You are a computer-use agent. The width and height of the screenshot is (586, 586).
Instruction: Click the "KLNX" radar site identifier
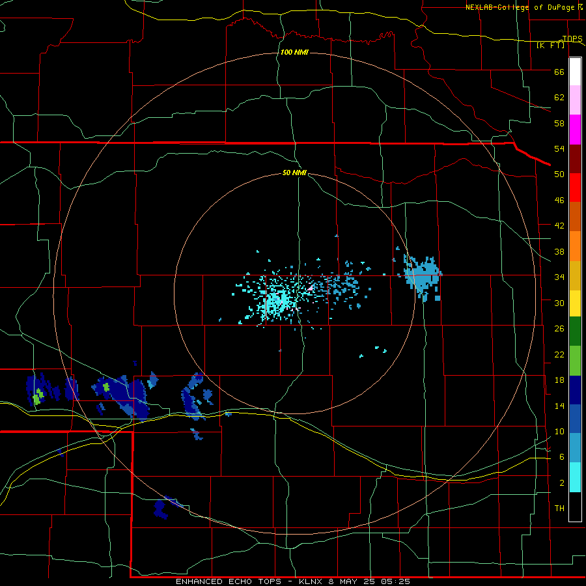311,581
